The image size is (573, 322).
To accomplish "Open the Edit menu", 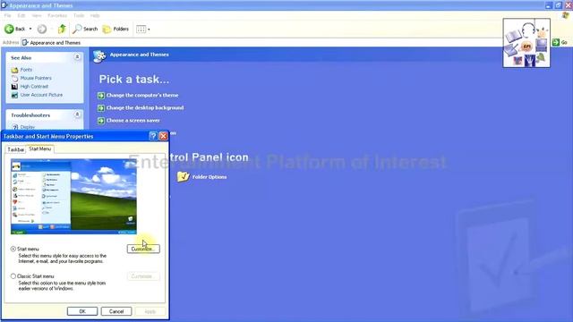I will click(21, 16).
